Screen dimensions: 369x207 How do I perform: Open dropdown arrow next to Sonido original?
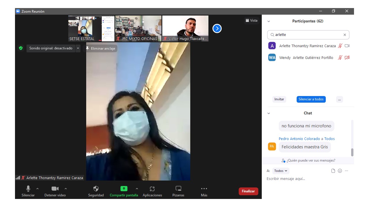pyautogui.click(x=78, y=48)
